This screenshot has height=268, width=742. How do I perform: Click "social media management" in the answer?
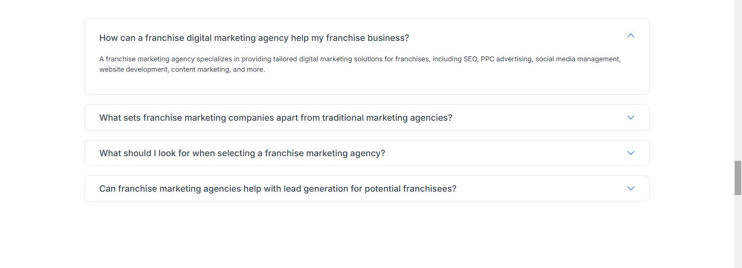577,59
